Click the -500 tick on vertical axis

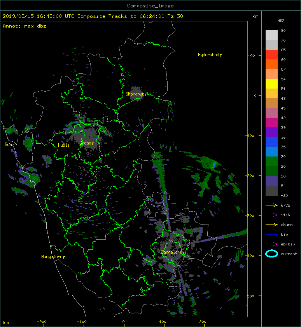(x=249, y=296)
